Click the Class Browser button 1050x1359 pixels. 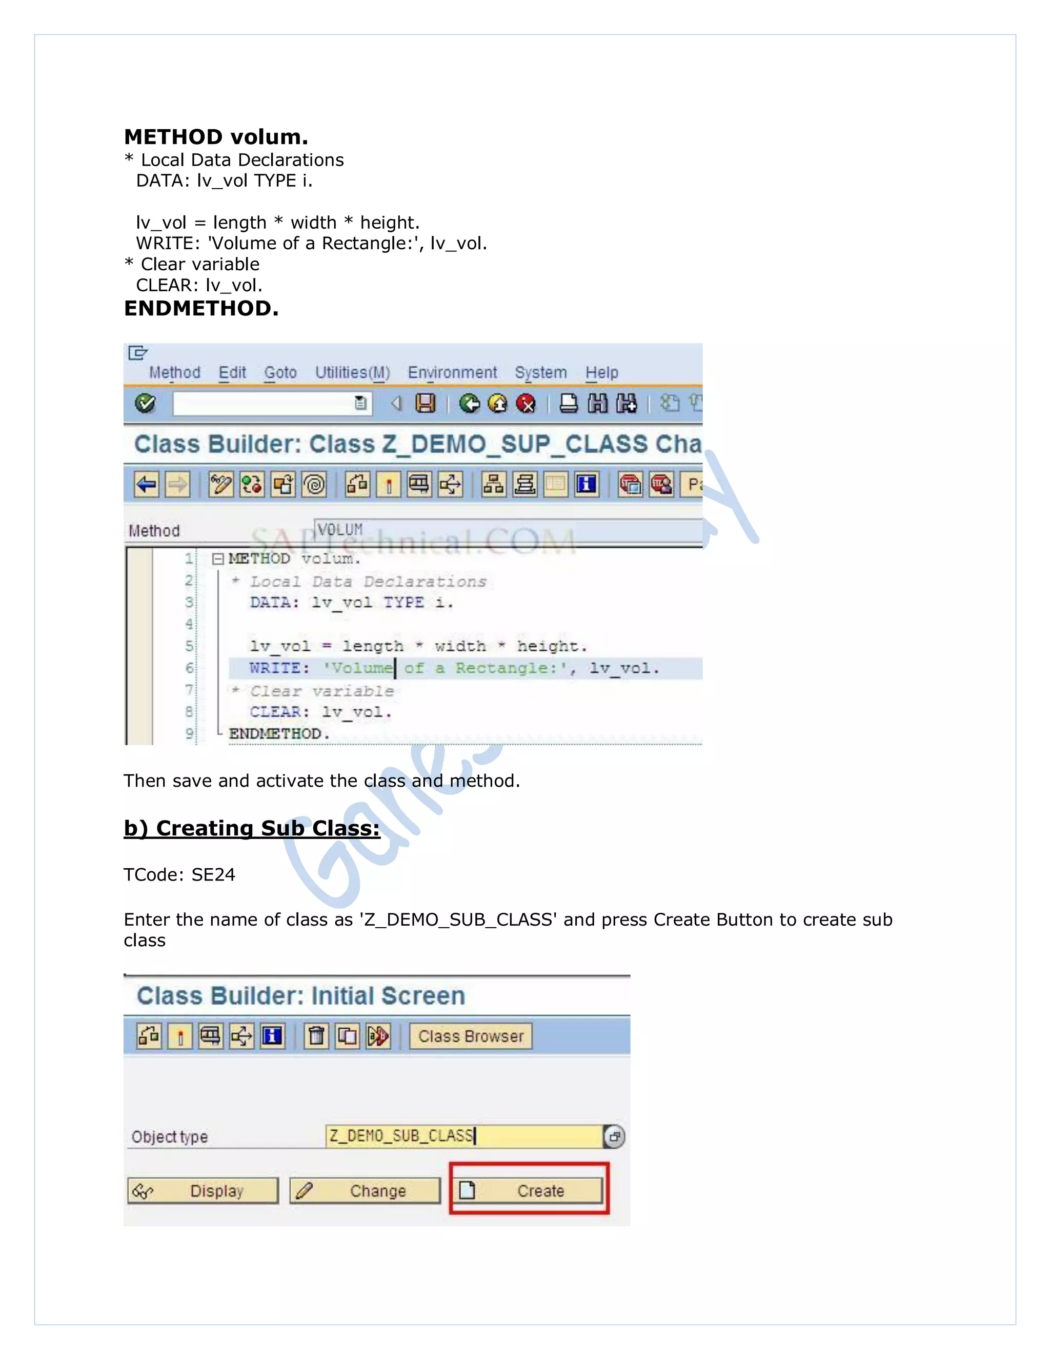[471, 1036]
